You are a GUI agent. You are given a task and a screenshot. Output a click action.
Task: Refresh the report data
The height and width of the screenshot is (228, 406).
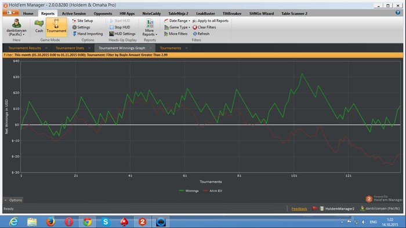[x=201, y=34]
